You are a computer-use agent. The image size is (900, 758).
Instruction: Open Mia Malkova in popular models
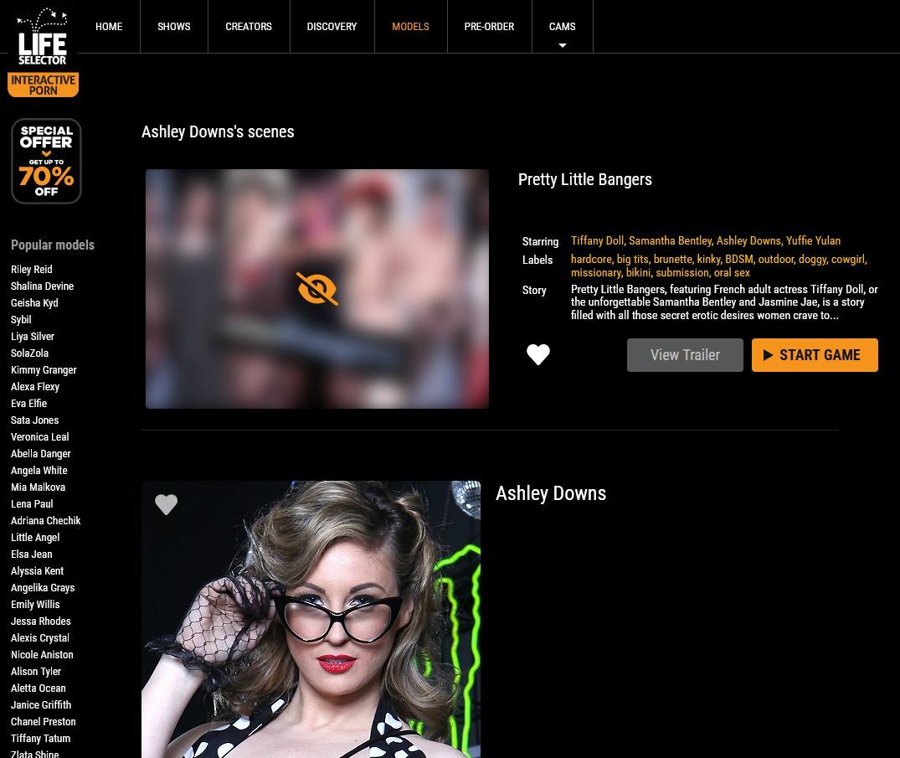tap(38, 487)
